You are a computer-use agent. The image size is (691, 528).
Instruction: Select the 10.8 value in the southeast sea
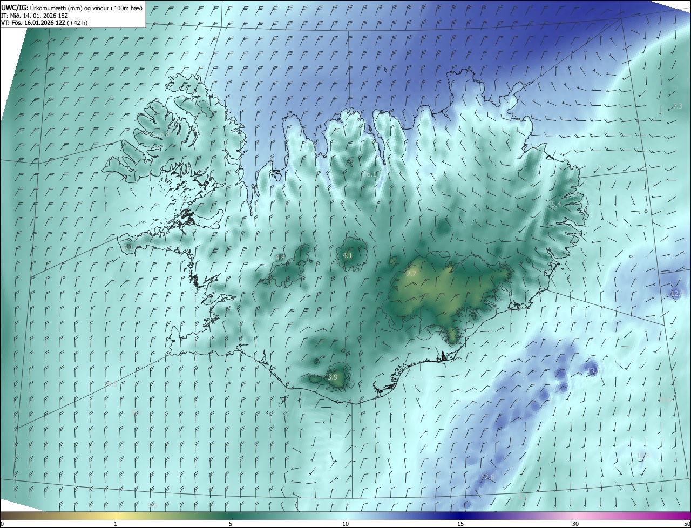coord(643,456)
